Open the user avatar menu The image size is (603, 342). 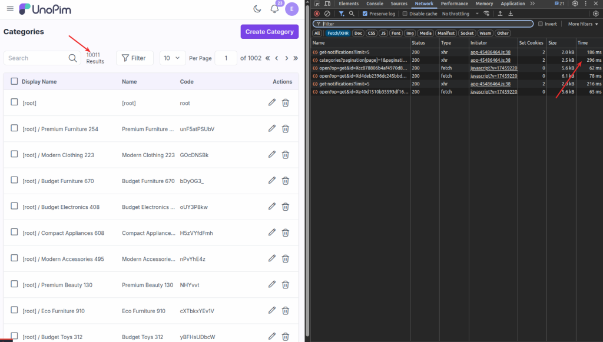[x=292, y=9]
